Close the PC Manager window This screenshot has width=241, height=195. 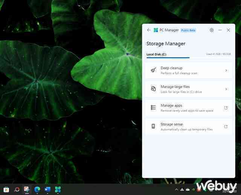click(x=229, y=30)
